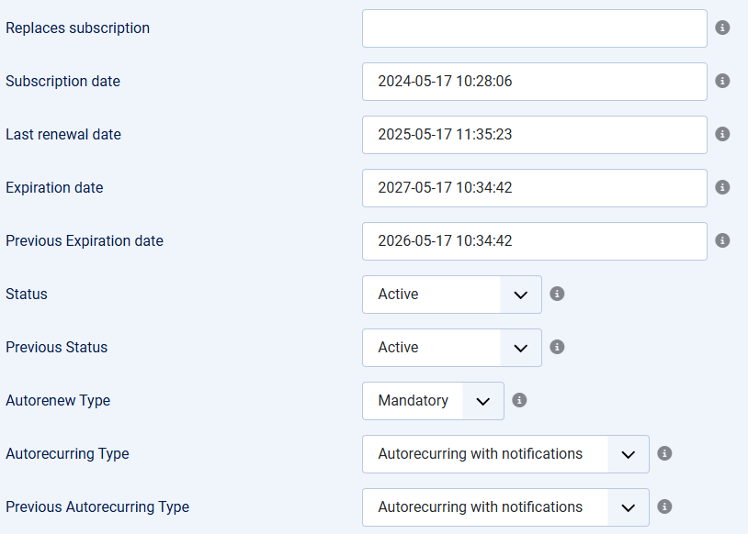Click info icon beside Autorecurring Type
The height and width of the screenshot is (534, 748).
(x=664, y=453)
